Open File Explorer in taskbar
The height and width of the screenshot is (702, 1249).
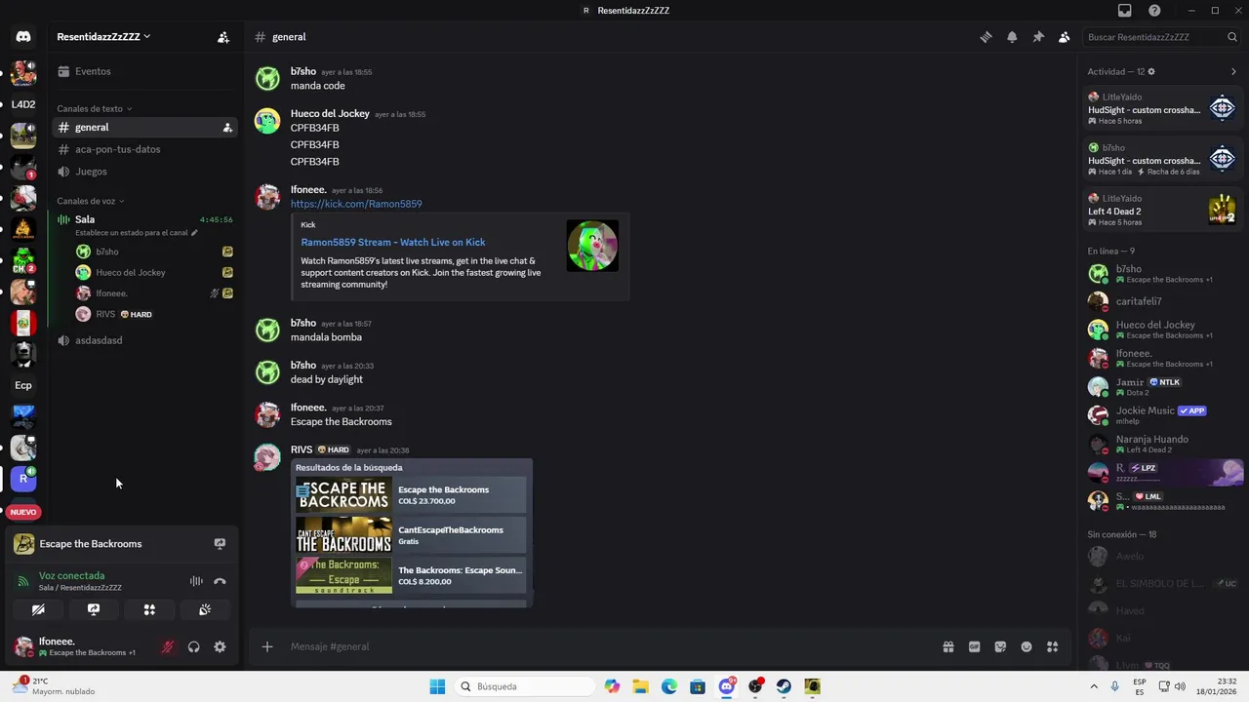click(641, 686)
